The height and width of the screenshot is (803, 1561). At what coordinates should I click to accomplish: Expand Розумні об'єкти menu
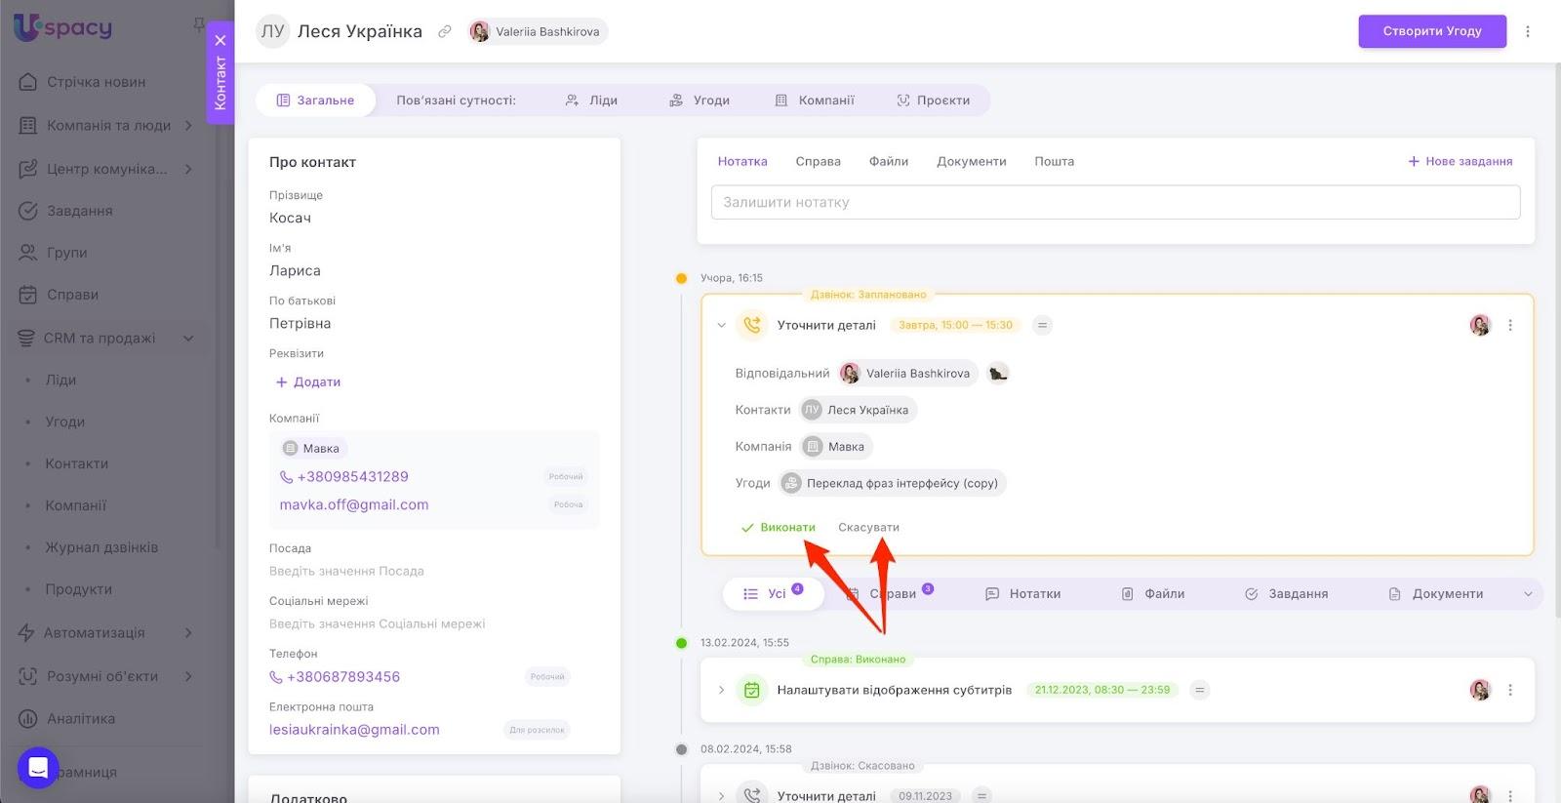(x=107, y=676)
